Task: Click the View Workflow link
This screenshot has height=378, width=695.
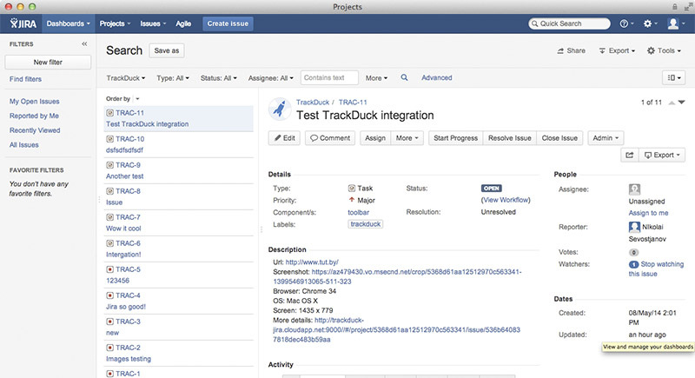Action: (506, 200)
